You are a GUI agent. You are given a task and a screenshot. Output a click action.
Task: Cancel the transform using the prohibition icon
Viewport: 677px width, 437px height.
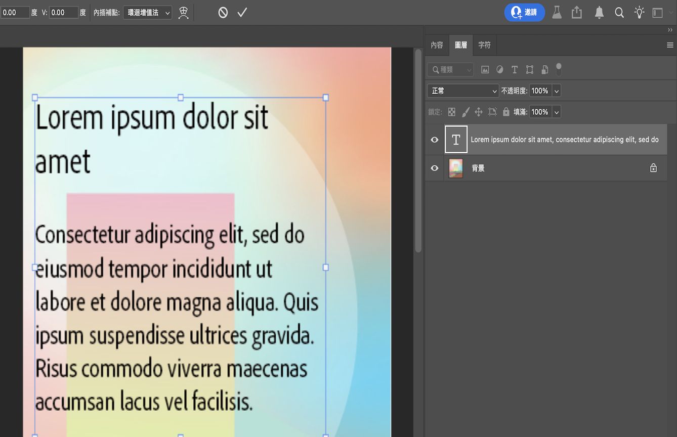point(223,12)
